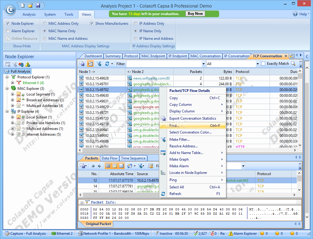Click the export save icon in conversation toolbar
Viewport: 313px width, 239px height.
pyautogui.click(x=82, y=64)
